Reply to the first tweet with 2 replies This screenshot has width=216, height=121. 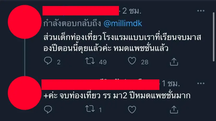click(x=48, y=61)
